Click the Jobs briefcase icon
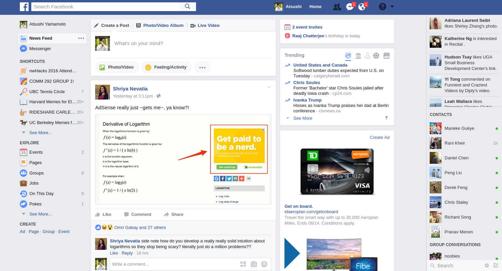This screenshot has height=271, width=502. coord(23,183)
